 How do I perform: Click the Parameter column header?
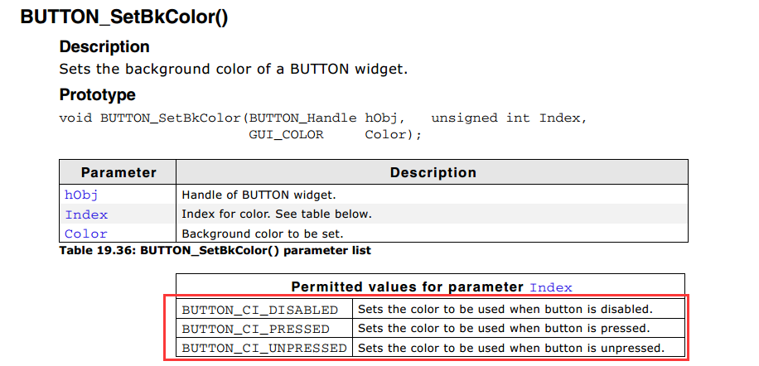[x=118, y=172]
